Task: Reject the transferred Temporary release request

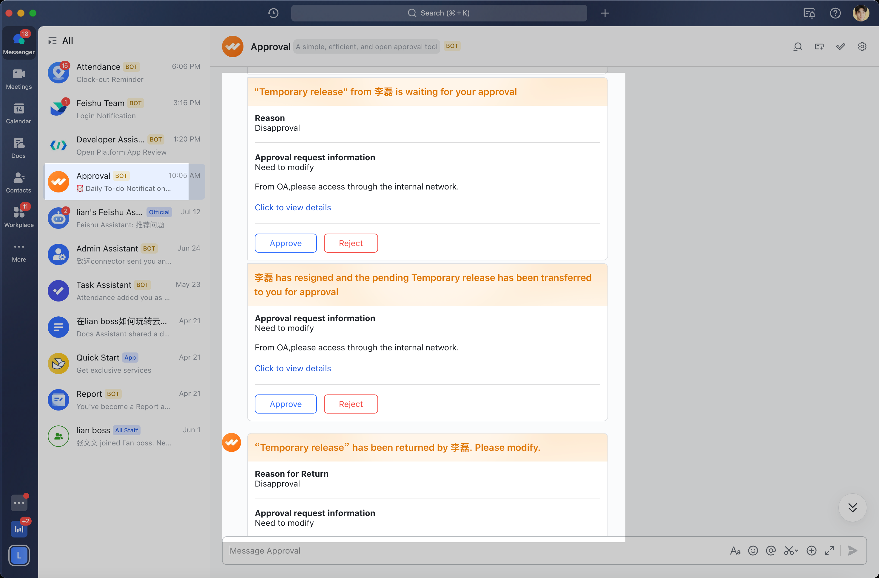Action: pyautogui.click(x=351, y=404)
